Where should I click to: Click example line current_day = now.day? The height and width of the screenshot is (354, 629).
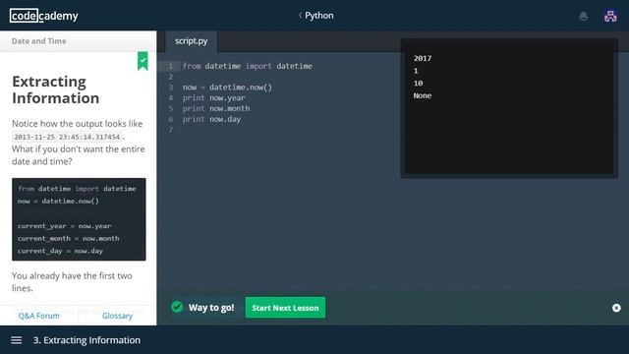coord(60,251)
